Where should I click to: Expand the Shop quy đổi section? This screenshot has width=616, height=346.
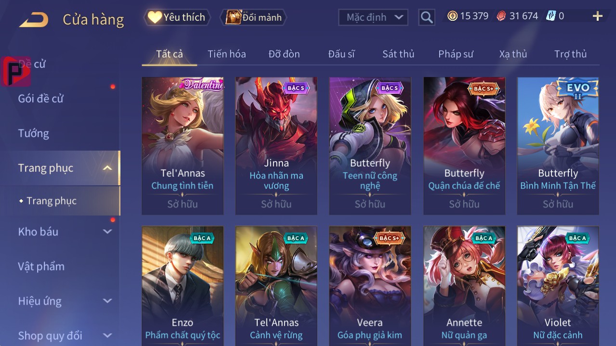[x=107, y=335]
